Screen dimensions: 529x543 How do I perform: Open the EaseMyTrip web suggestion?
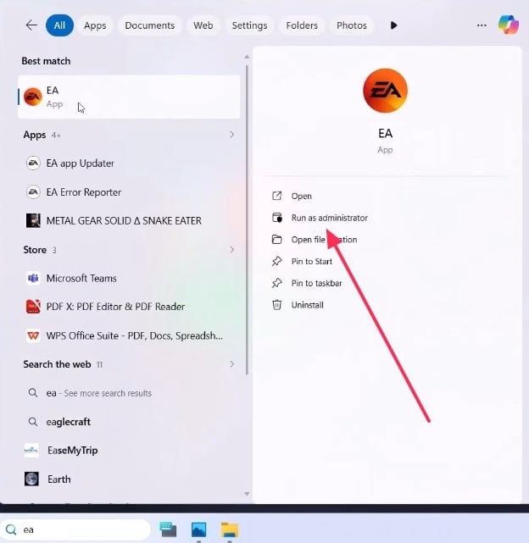pyautogui.click(x=129, y=450)
